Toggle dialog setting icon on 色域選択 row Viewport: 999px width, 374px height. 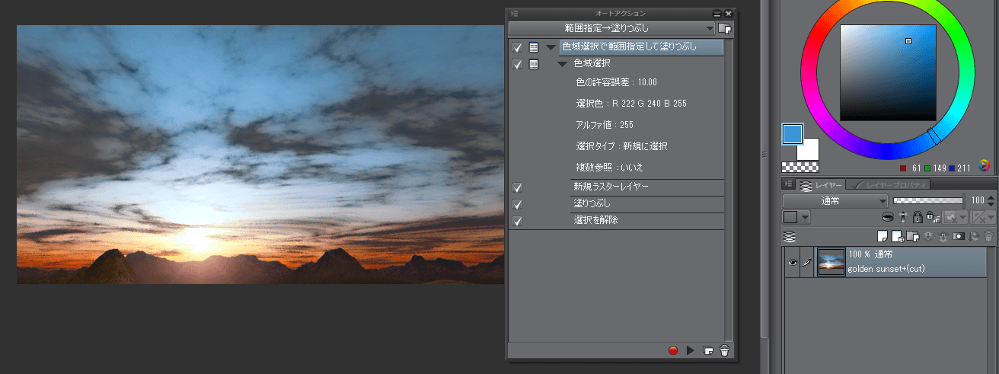[534, 64]
